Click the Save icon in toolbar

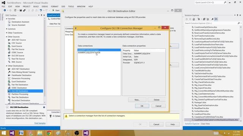pyautogui.click(x=21, y=10)
